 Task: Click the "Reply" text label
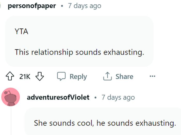(78, 77)
